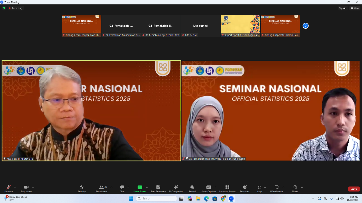Open the Reactions menu
The height and width of the screenshot is (203, 362).
244,188
